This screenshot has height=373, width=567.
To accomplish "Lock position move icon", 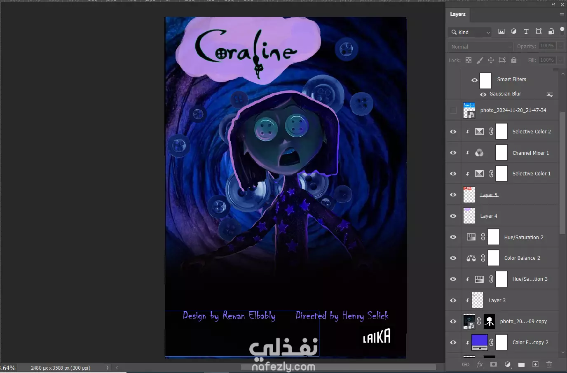I will [x=491, y=60].
